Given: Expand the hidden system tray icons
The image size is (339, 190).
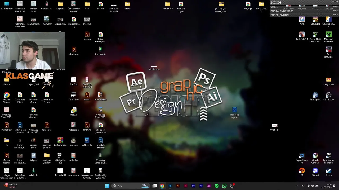Looking at the screenshot, I should click(297, 186).
